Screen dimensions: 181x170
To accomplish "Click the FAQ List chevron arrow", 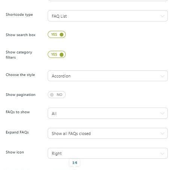I will [162, 16].
